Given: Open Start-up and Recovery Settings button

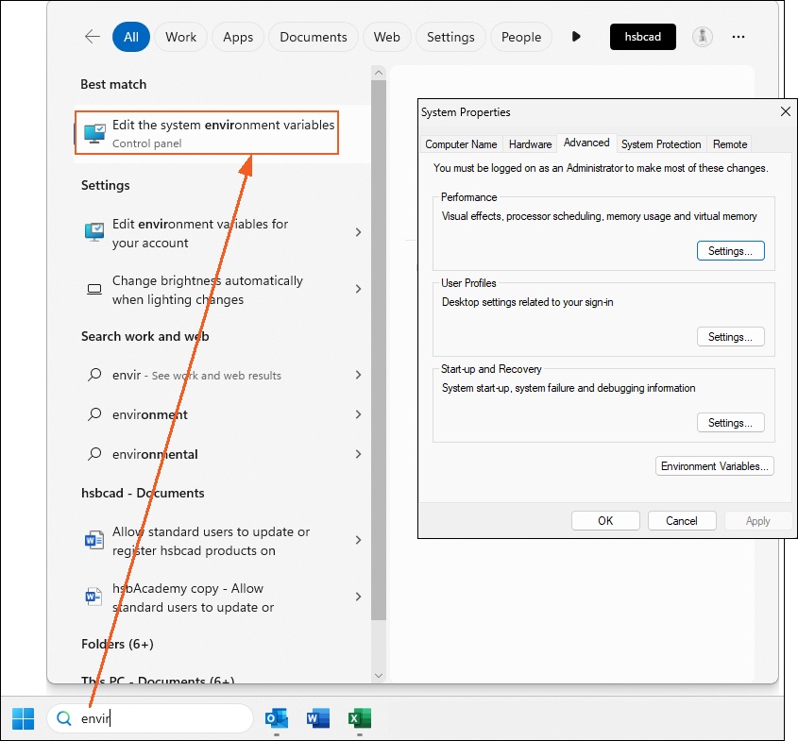Looking at the screenshot, I should tap(730, 423).
